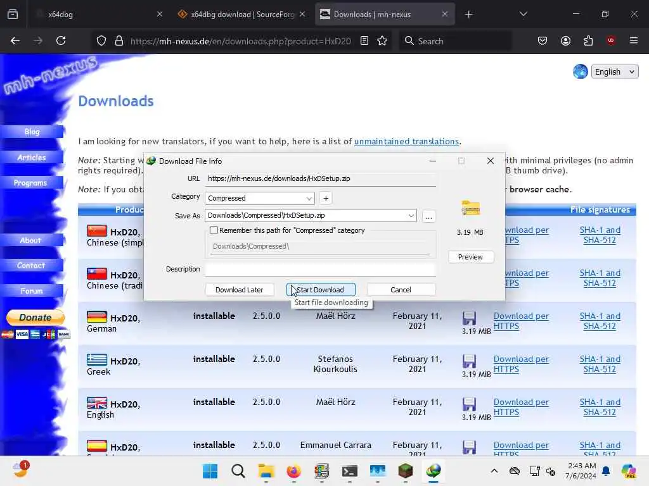649x486 pixels.
Task: Cancel the Download File Info dialog
Action: click(x=401, y=290)
